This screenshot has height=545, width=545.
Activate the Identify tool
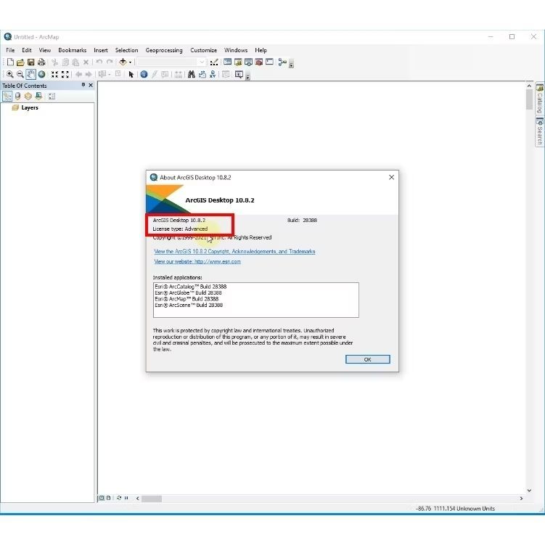coord(144,74)
